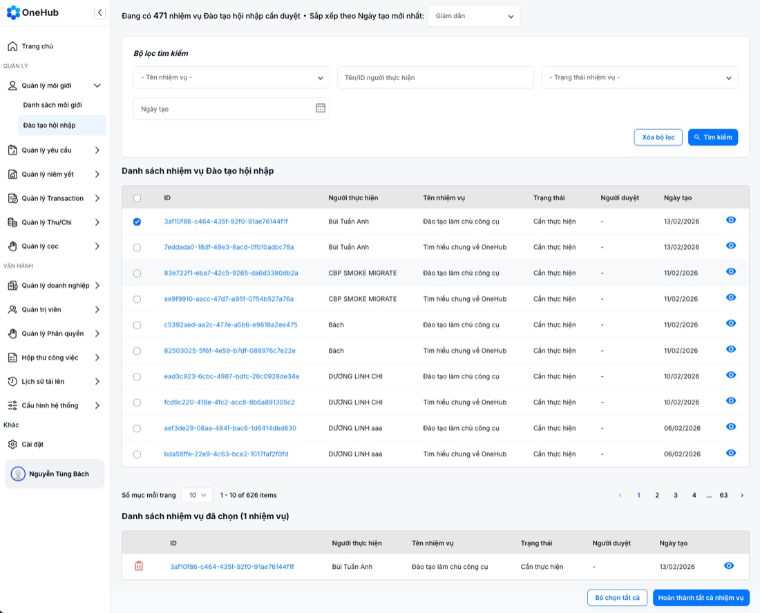
Task: Select the checkbox for task ae9f9910
Action: [137, 299]
